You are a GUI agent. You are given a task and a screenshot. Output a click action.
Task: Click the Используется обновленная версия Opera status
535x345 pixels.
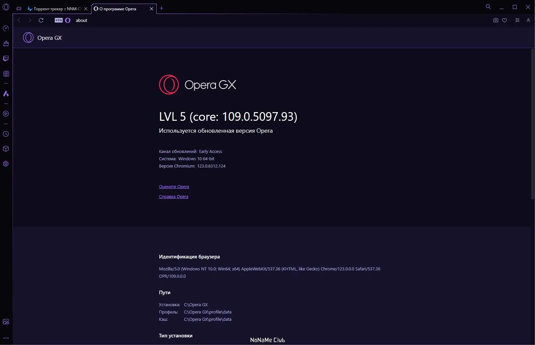[x=216, y=131]
